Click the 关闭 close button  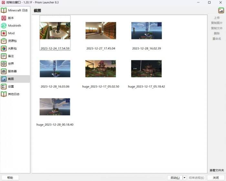coord(216,178)
